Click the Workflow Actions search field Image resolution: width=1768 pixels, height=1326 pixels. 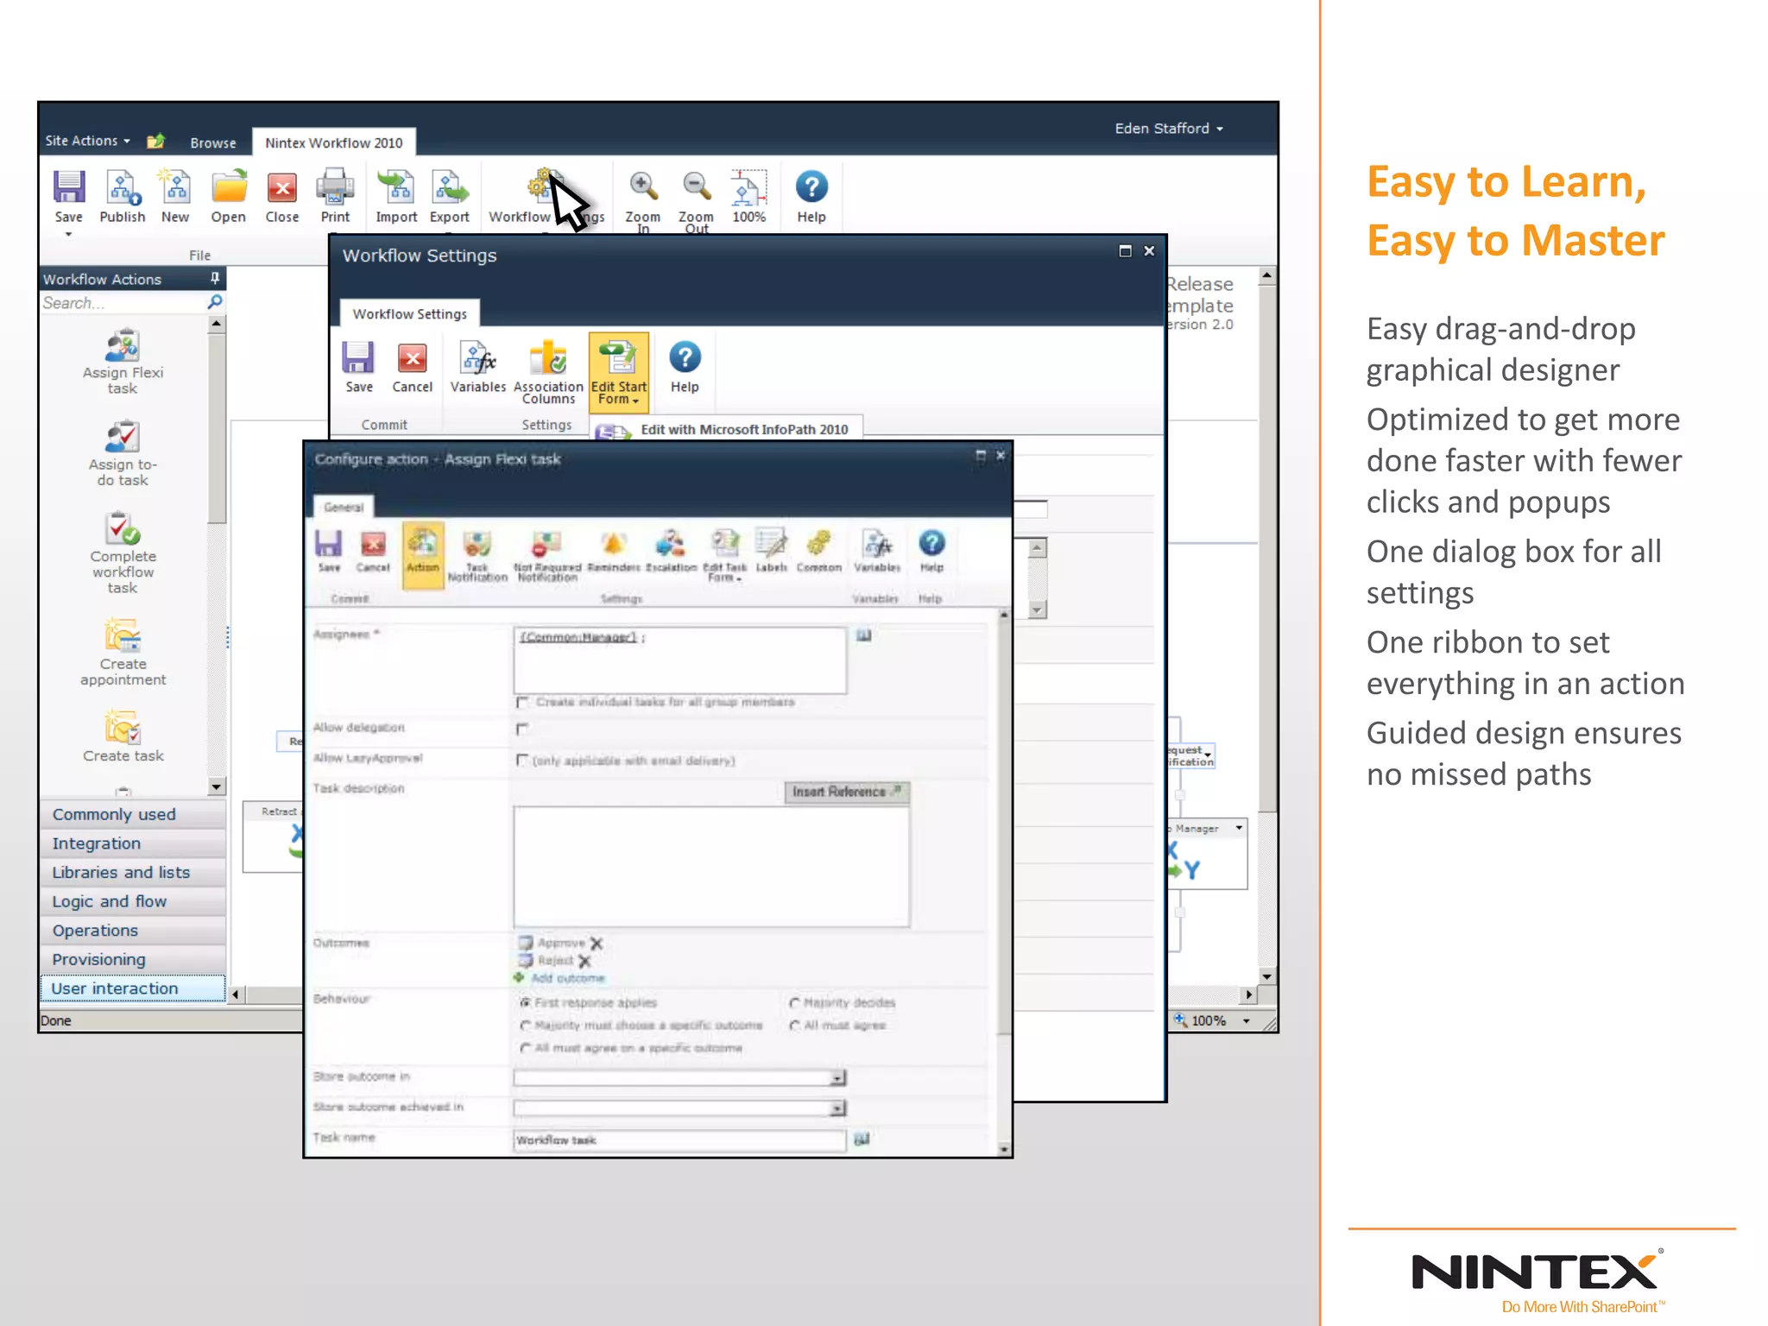(123, 303)
